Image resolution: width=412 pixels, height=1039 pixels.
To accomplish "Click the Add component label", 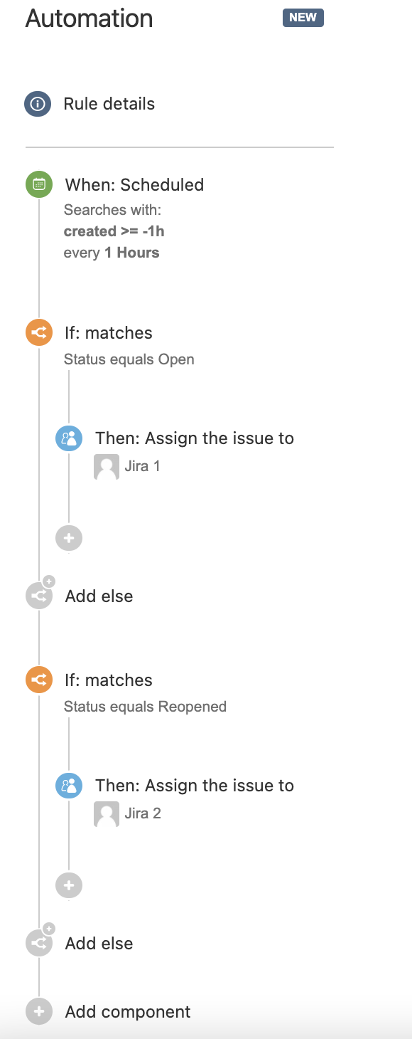I will (128, 1012).
